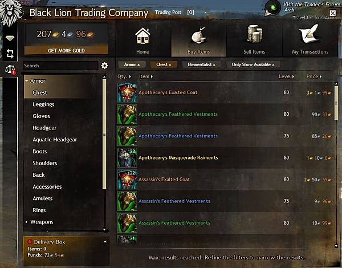The height and width of the screenshot is (268, 342).
Task: Collapse the Delivery Box panel
Action: point(105,242)
